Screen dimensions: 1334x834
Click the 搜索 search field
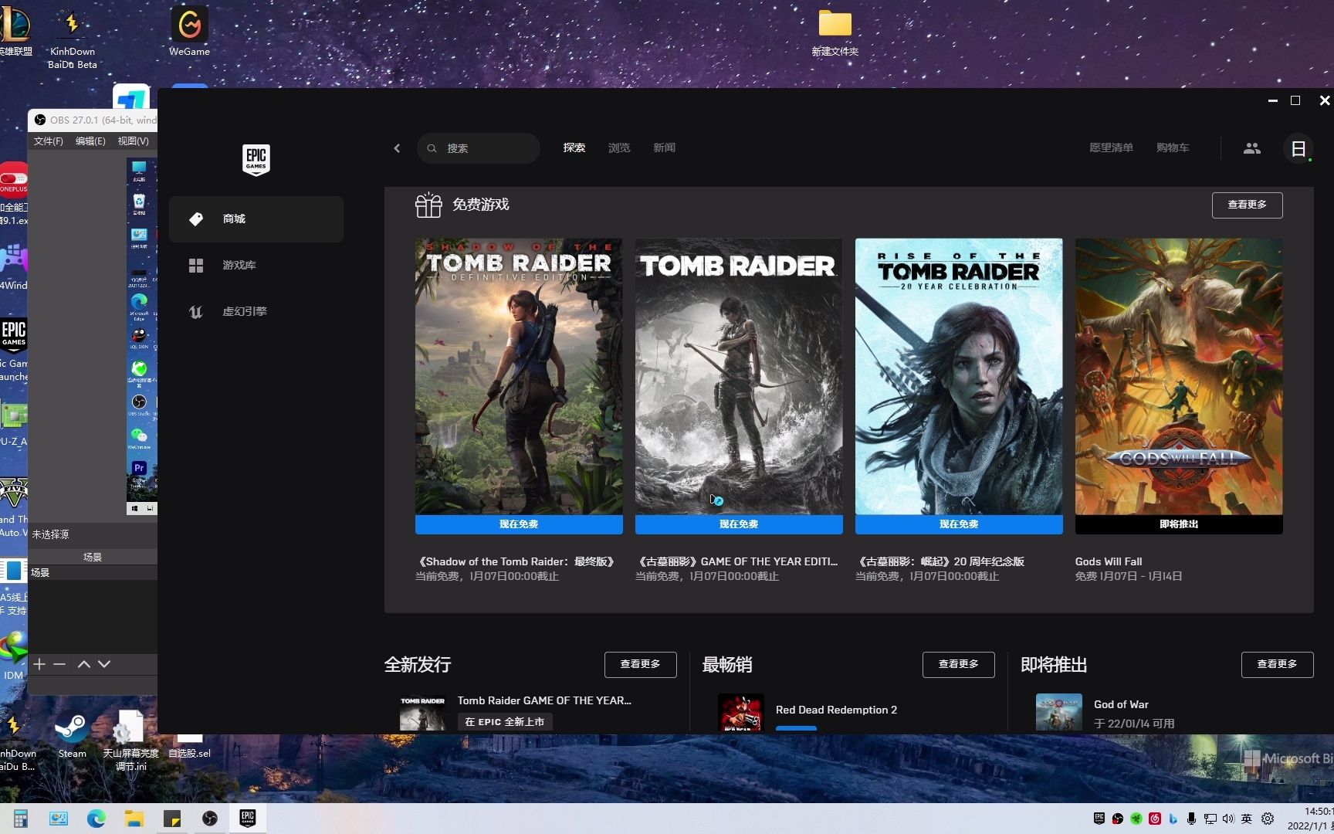[x=479, y=148]
